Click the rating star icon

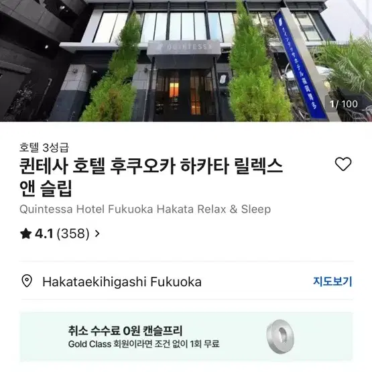26,233
